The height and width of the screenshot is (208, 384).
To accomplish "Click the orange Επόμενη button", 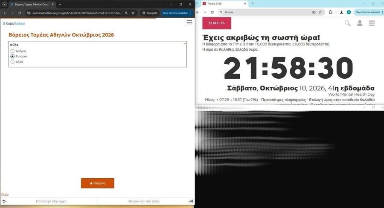I will (x=97, y=183).
